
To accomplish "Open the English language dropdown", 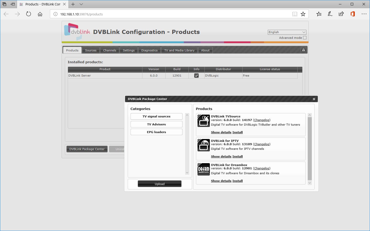I will point(287,32).
